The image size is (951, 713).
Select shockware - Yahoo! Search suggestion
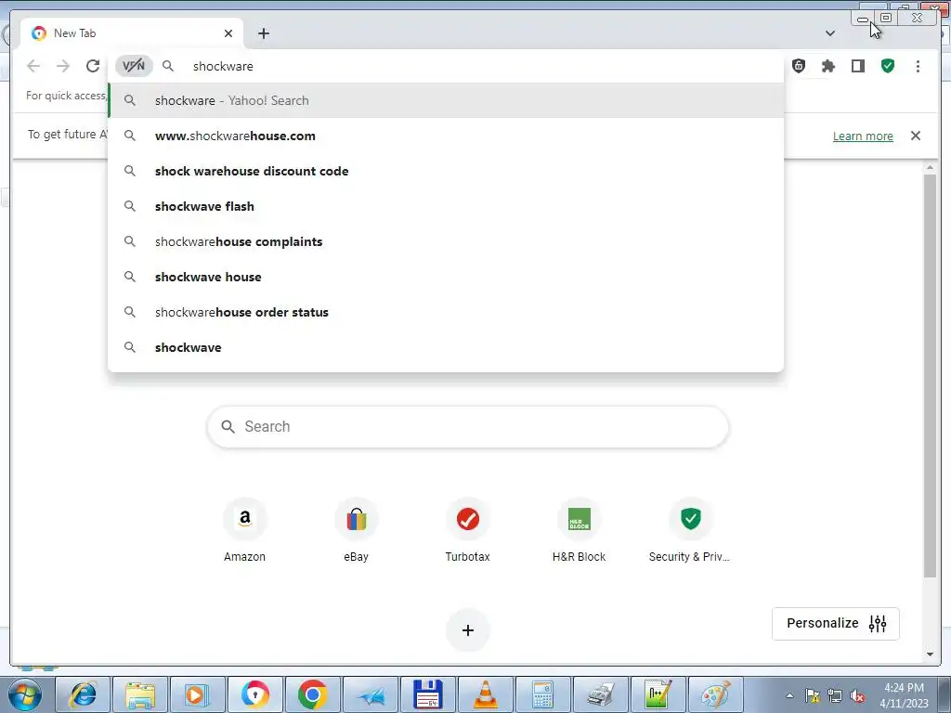pyautogui.click(x=446, y=100)
